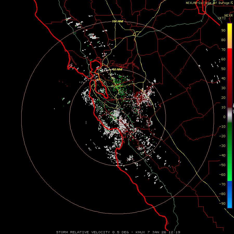Click the "[KT]" units label above the scale
Image resolution: width=234 pixels, height=234 pixels.
coord(222,18)
